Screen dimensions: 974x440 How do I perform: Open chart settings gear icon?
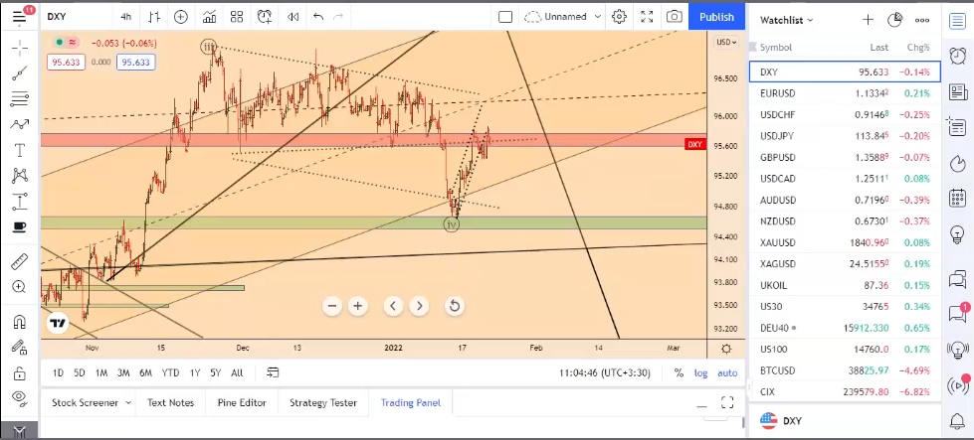(x=620, y=17)
